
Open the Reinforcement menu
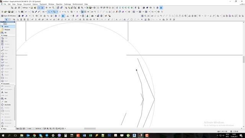point(78,4)
